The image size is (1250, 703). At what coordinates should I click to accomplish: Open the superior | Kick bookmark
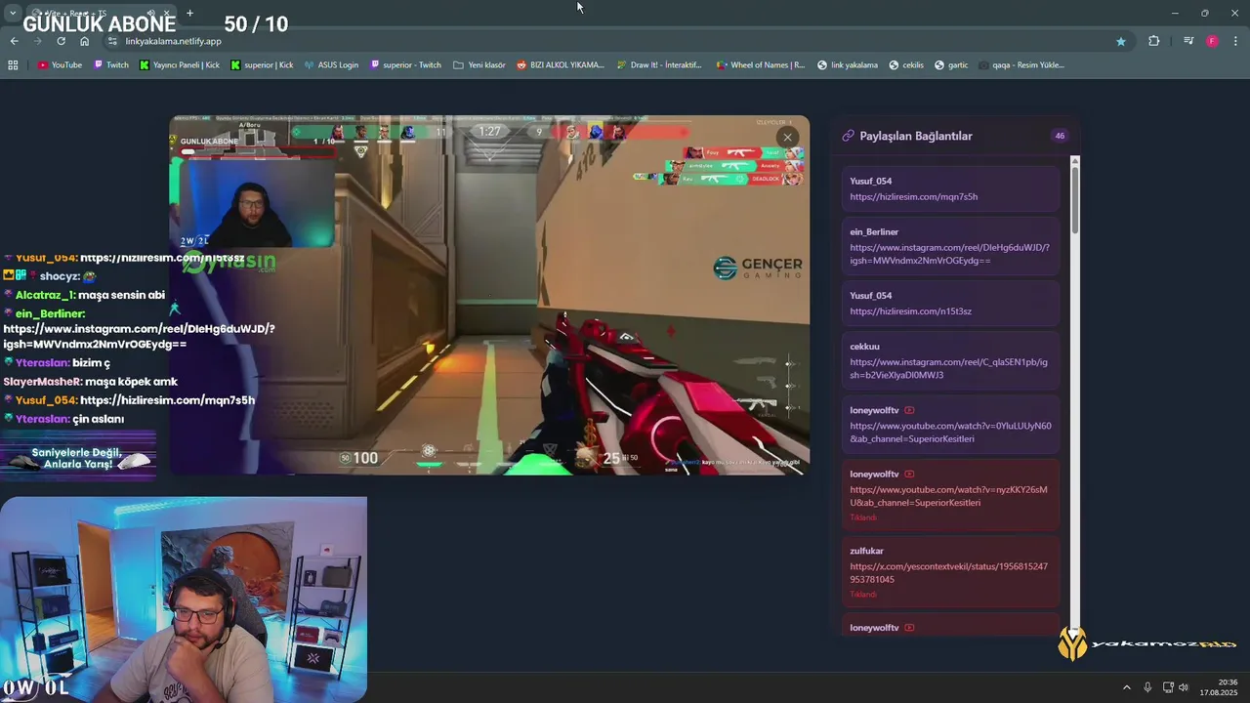click(262, 65)
